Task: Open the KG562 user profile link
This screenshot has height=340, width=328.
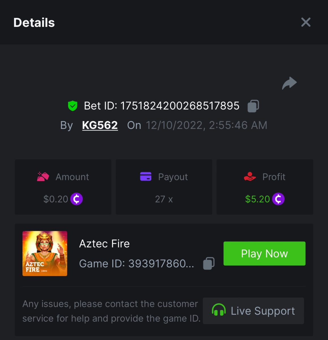Action: click(x=100, y=125)
